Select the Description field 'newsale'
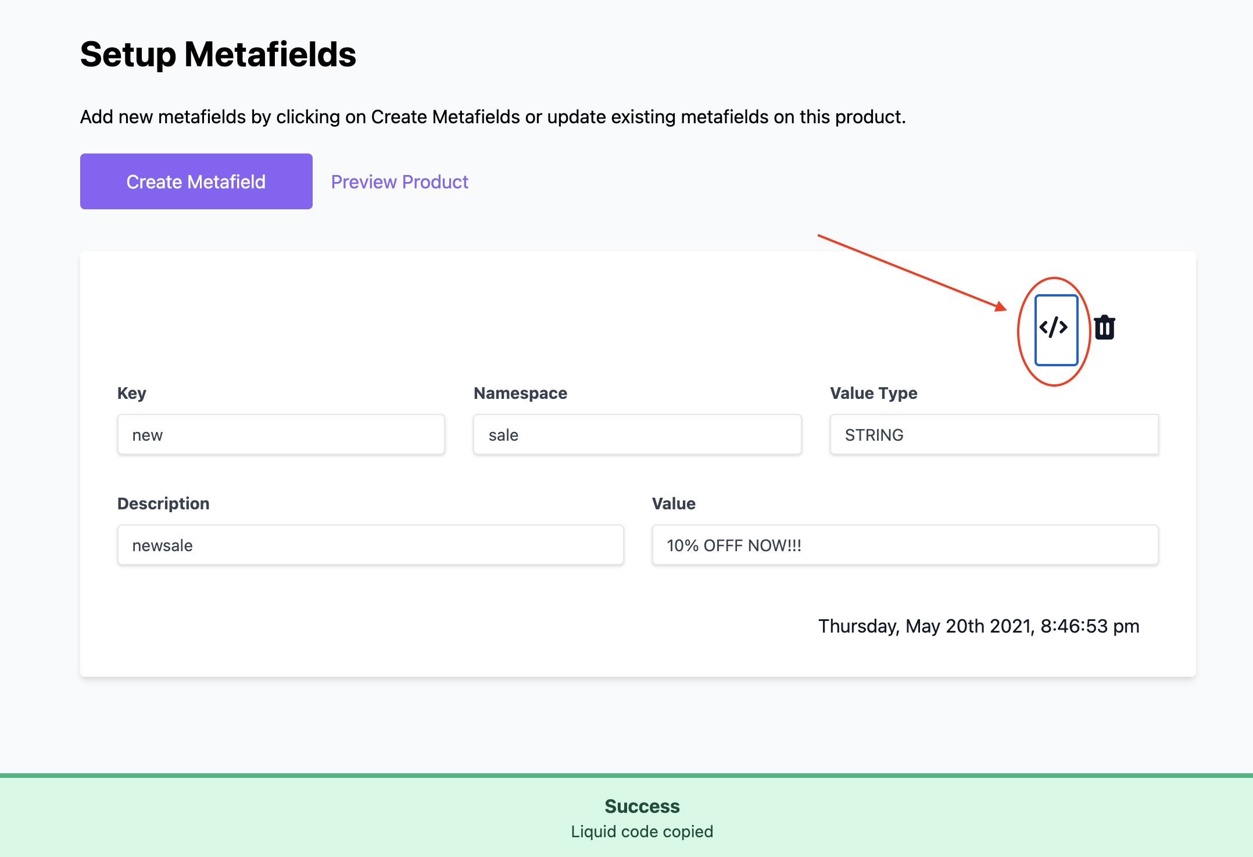The width and height of the screenshot is (1253, 857). (370, 545)
